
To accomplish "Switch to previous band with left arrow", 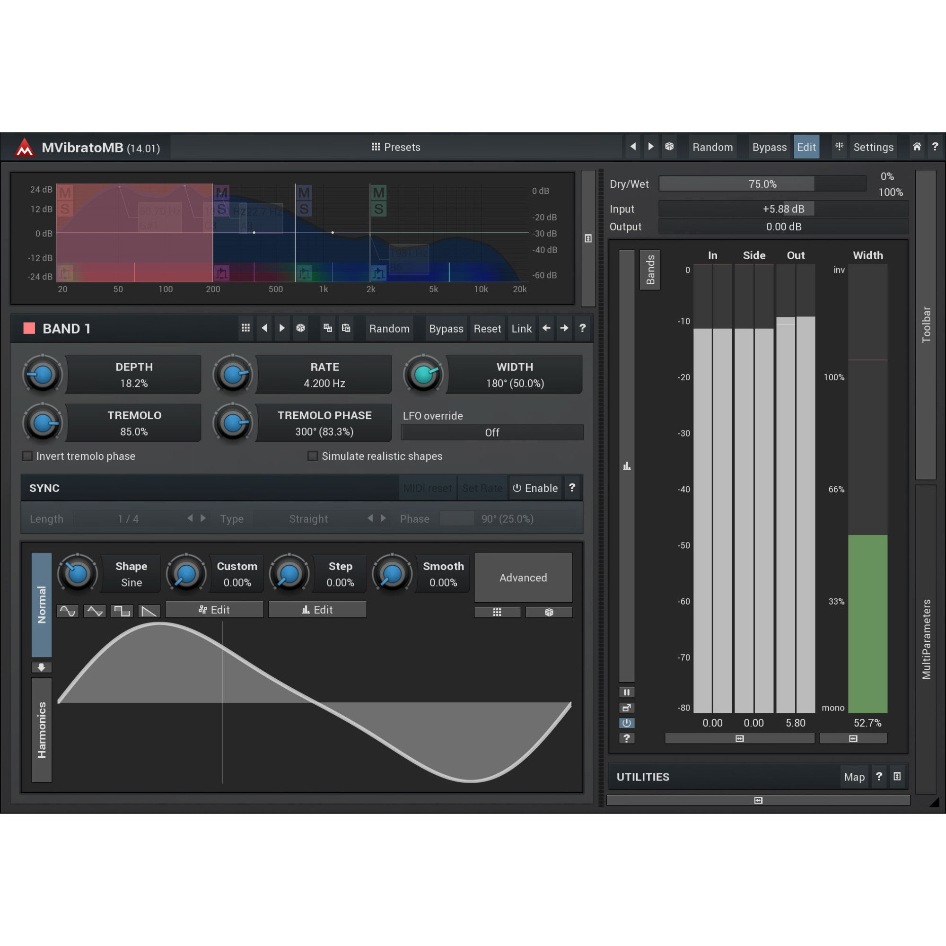I will click(546, 328).
